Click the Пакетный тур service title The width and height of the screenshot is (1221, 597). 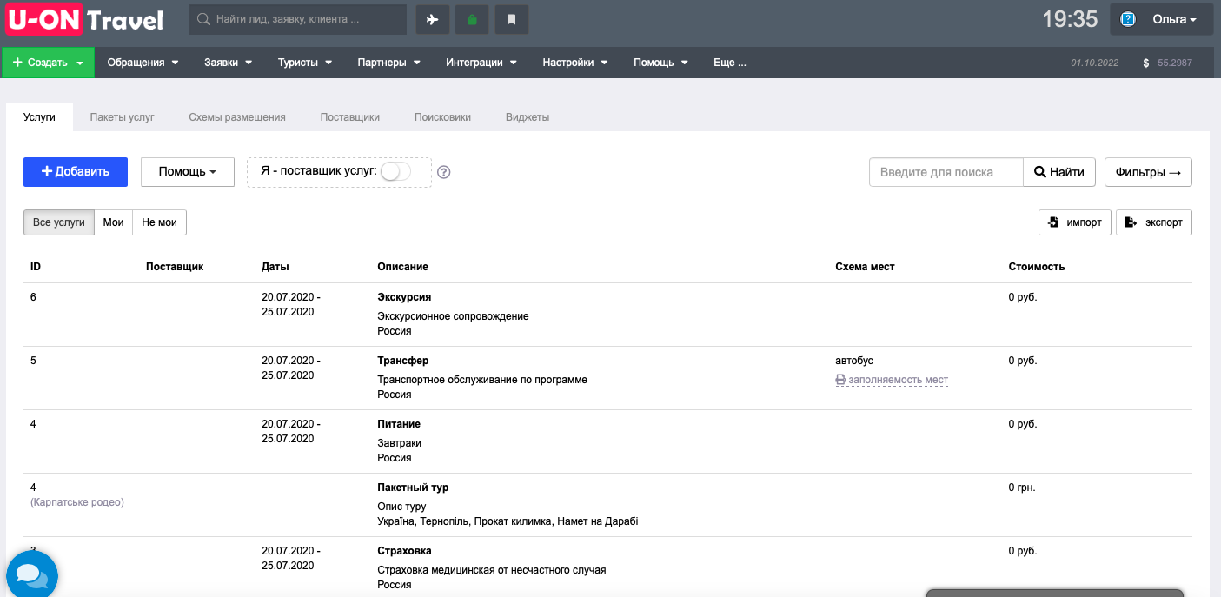[x=413, y=488]
